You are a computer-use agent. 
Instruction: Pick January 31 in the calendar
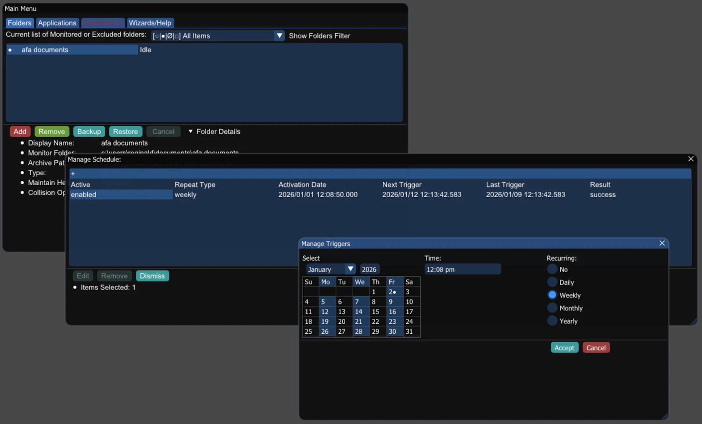click(x=412, y=332)
